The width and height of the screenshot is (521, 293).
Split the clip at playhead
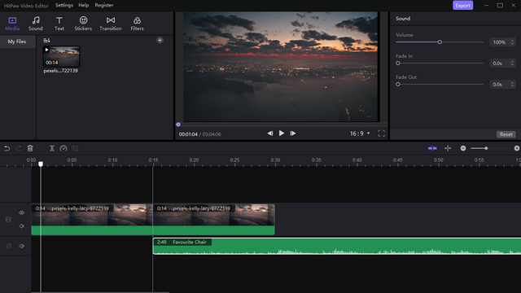[x=52, y=148]
